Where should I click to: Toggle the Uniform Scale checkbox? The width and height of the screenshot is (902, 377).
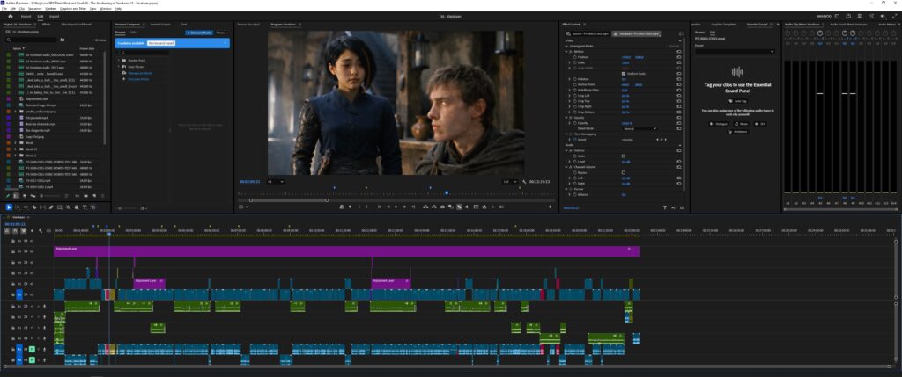point(624,74)
